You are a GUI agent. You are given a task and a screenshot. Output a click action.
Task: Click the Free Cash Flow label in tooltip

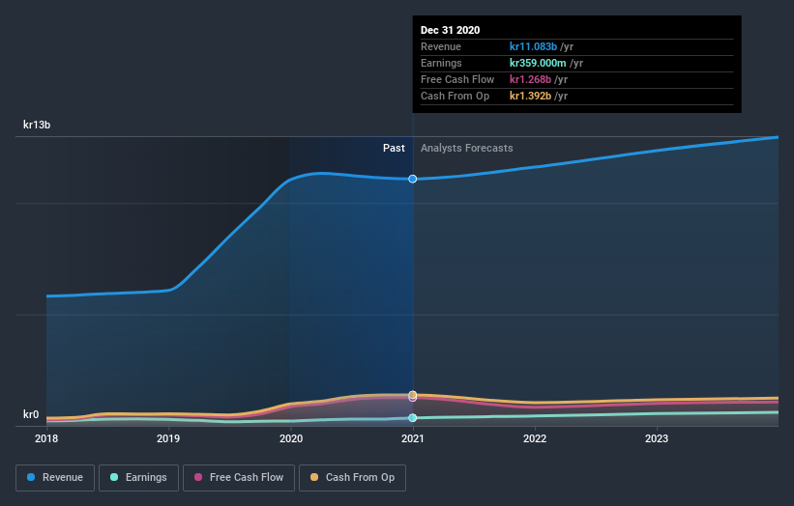pos(457,79)
